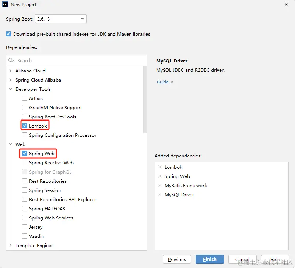Collapse the Web group
Viewport: 295px width, 268px height.
point(11,144)
